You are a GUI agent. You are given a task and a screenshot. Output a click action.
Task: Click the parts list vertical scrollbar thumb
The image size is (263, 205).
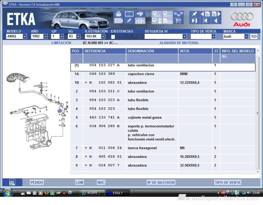[258, 113]
